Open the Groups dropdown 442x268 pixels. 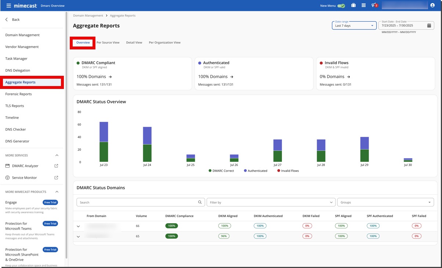(x=385, y=202)
